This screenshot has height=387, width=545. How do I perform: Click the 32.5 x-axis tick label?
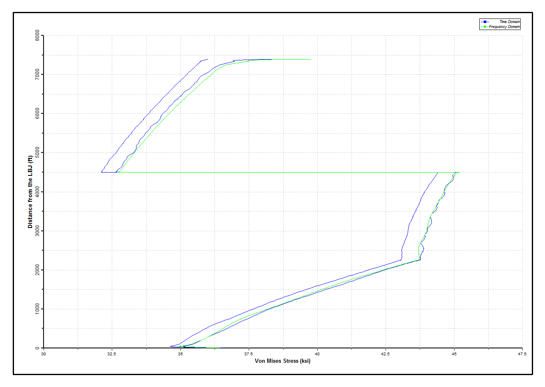click(112, 354)
